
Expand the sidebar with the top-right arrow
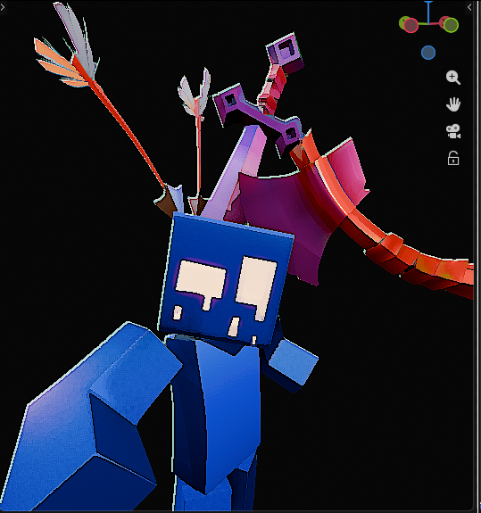(469, 7)
